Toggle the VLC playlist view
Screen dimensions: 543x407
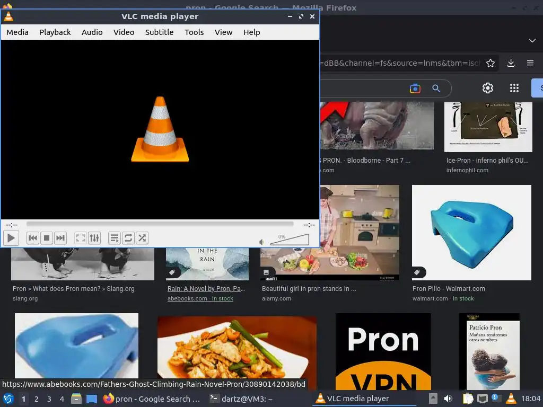[x=115, y=238]
